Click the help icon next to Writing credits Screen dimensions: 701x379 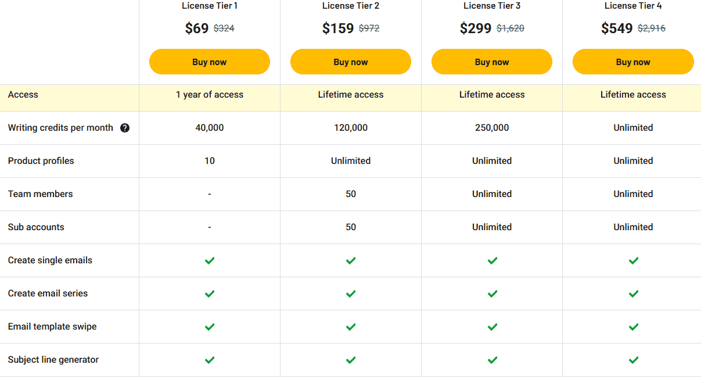[x=125, y=127]
